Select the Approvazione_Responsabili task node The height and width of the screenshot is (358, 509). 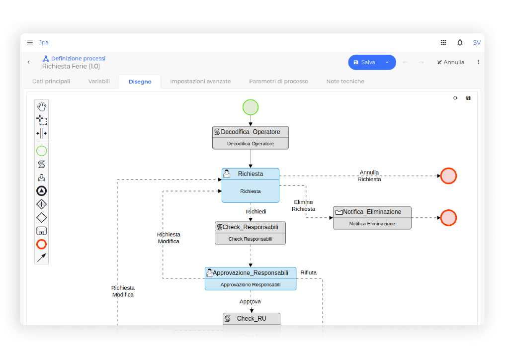pyautogui.click(x=250, y=278)
